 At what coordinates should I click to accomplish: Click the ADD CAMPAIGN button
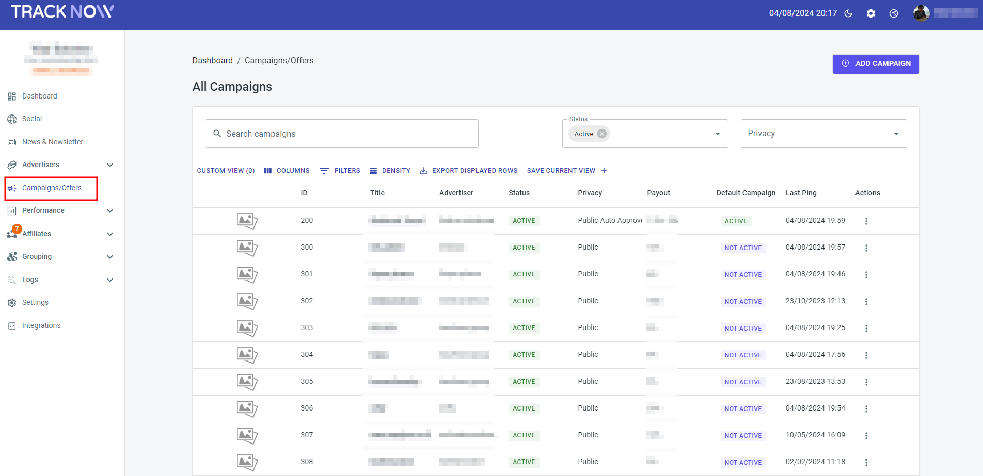tap(876, 64)
